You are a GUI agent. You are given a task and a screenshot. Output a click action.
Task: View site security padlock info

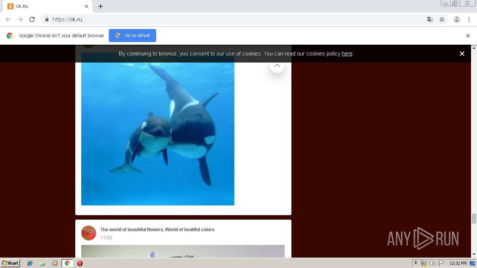point(47,19)
